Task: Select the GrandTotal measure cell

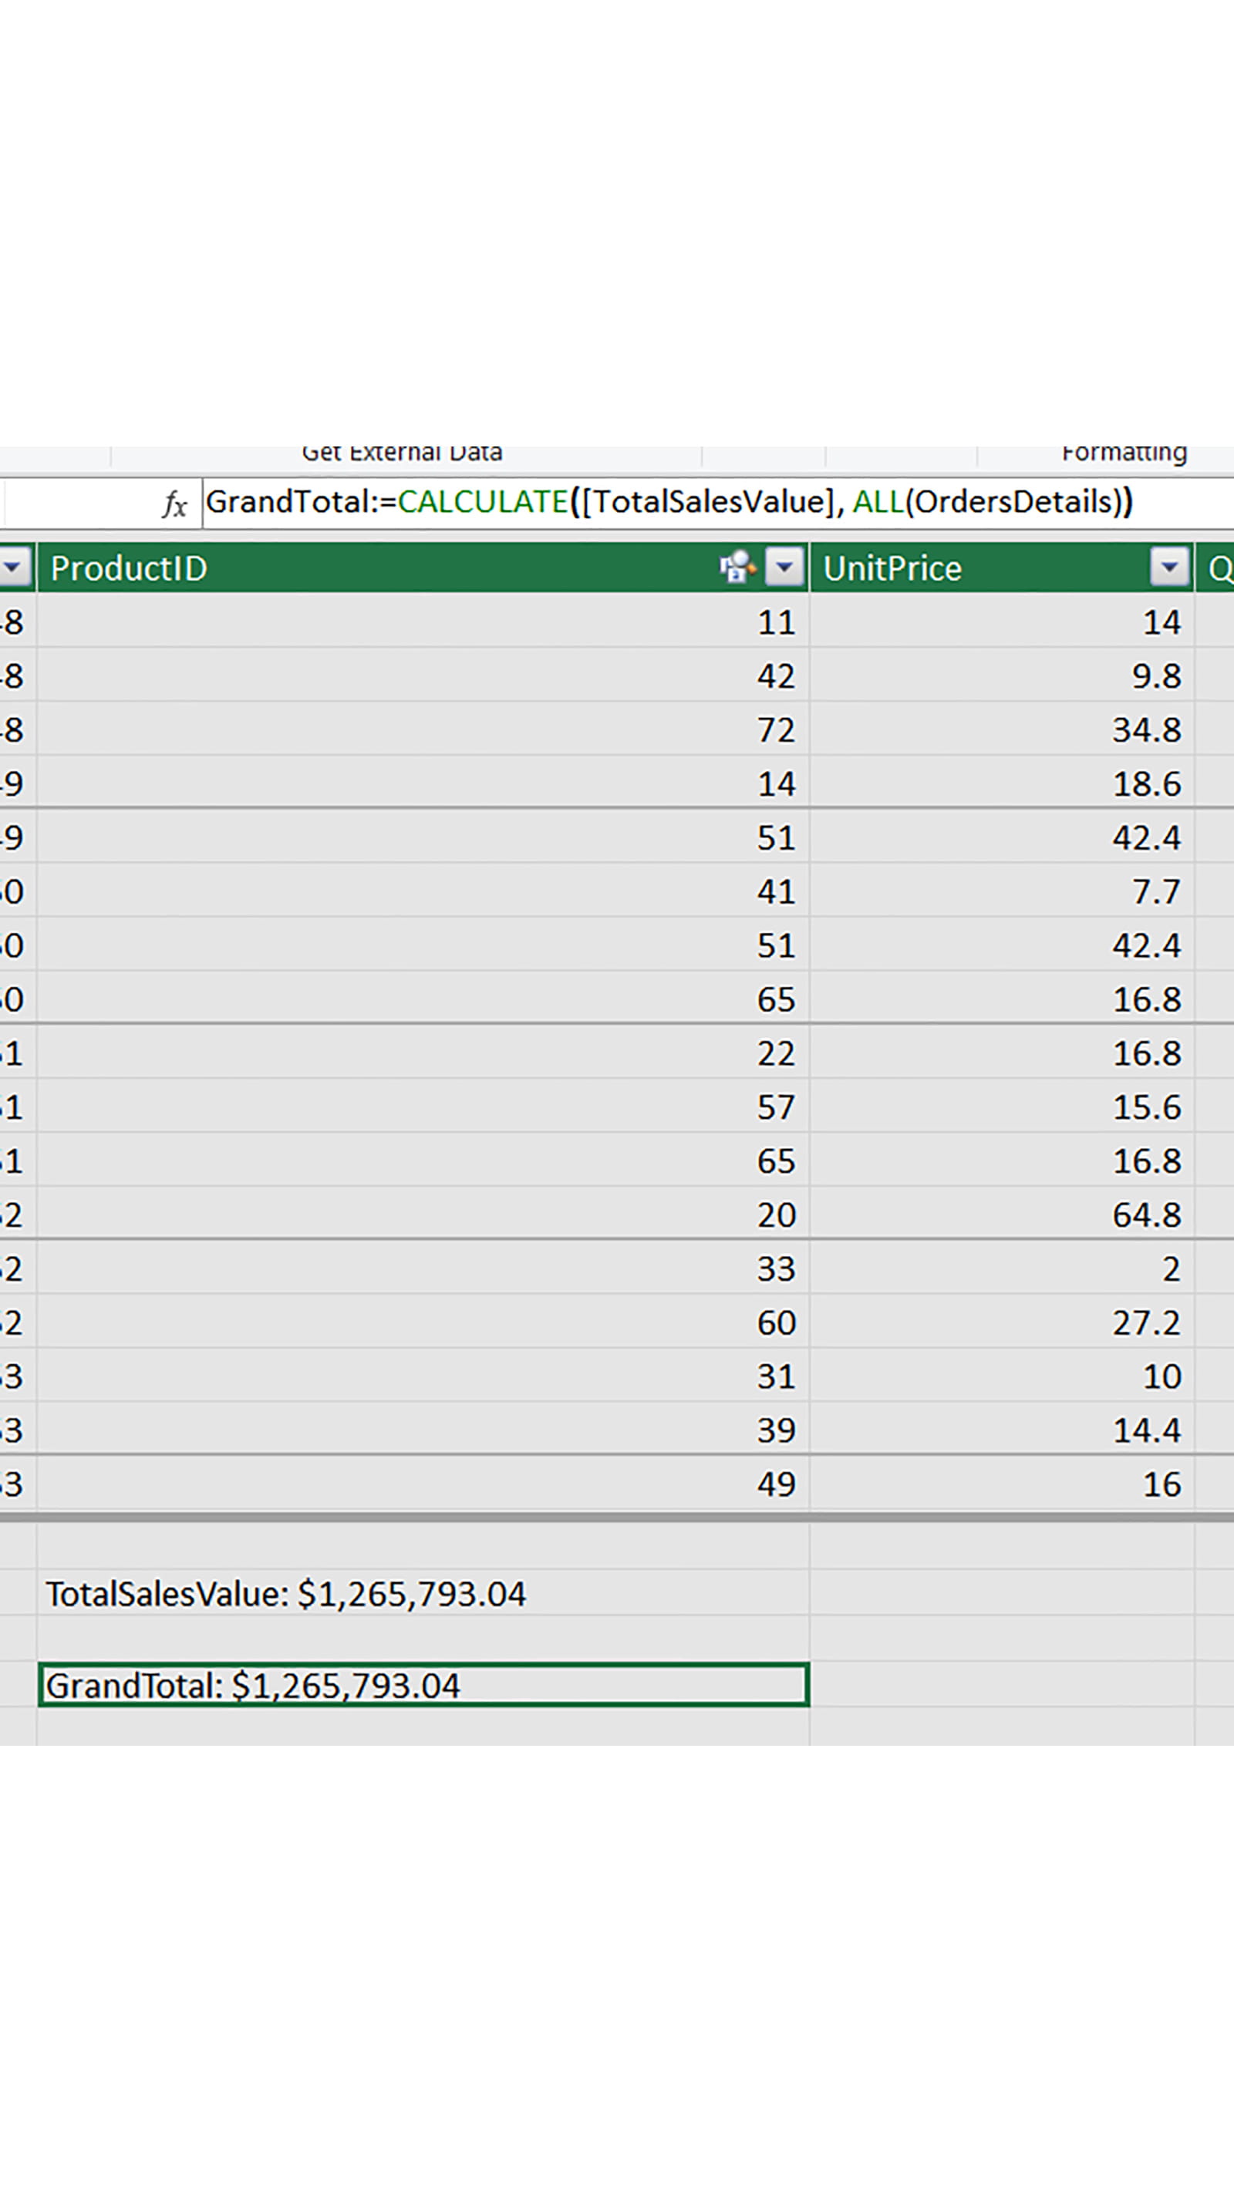Action: (x=423, y=1686)
